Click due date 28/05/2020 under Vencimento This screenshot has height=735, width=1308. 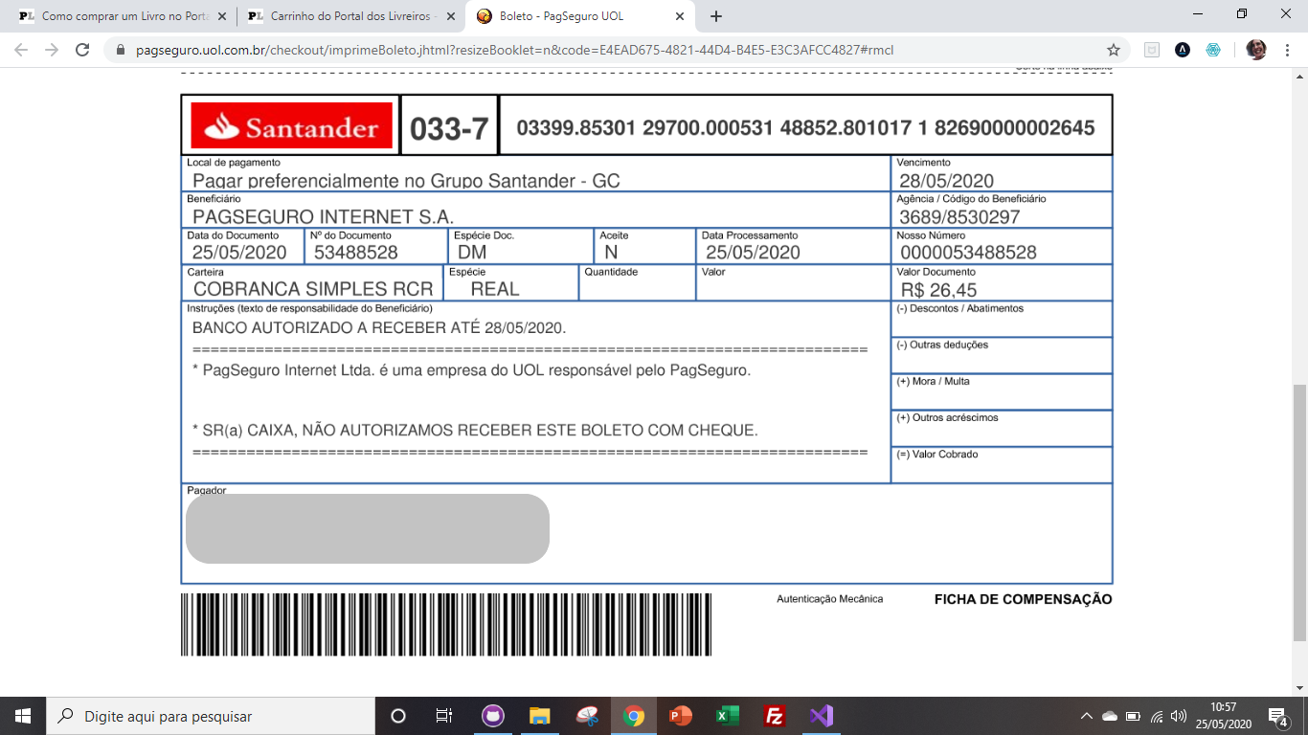tap(946, 181)
